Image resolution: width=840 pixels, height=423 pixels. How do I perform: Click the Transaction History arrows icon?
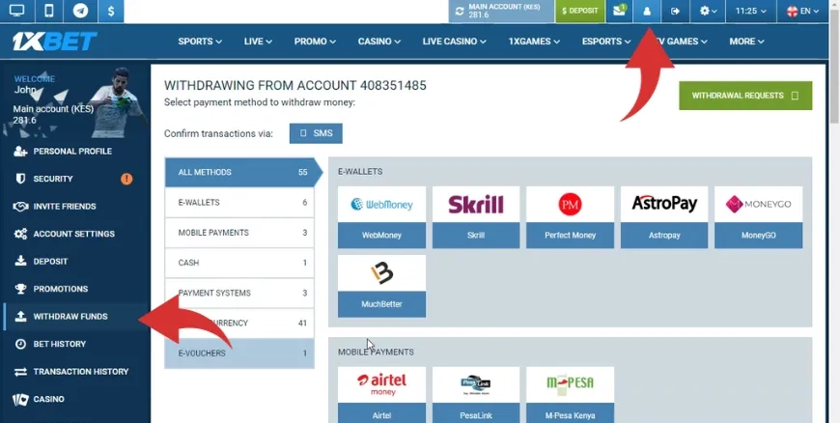(20, 372)
